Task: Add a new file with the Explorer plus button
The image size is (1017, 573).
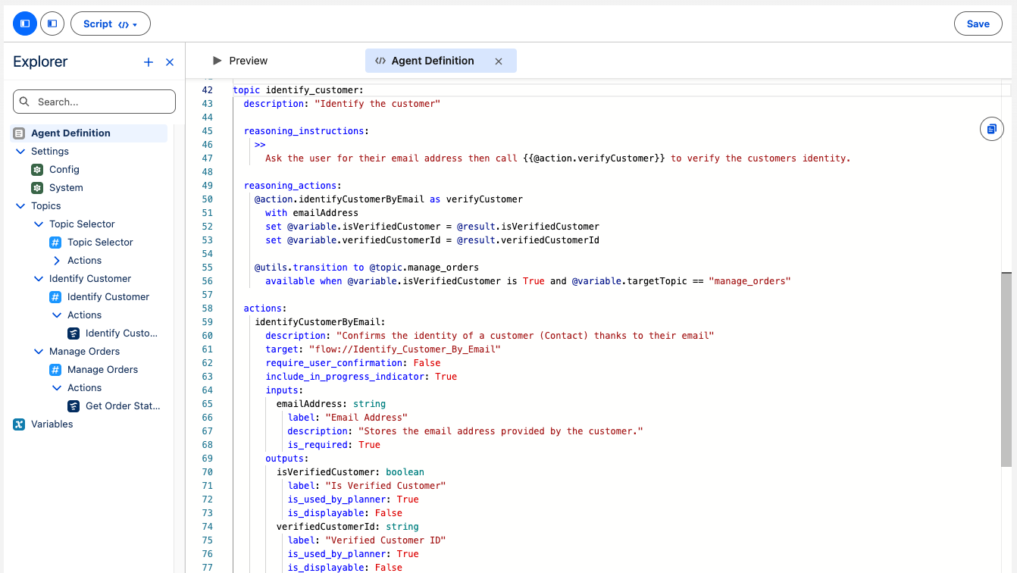Action: (149, 61)
